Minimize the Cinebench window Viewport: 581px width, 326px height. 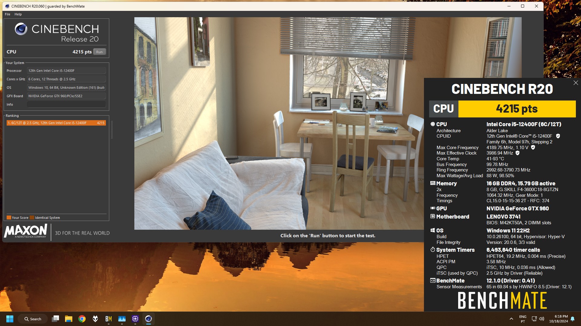[509, 6]
